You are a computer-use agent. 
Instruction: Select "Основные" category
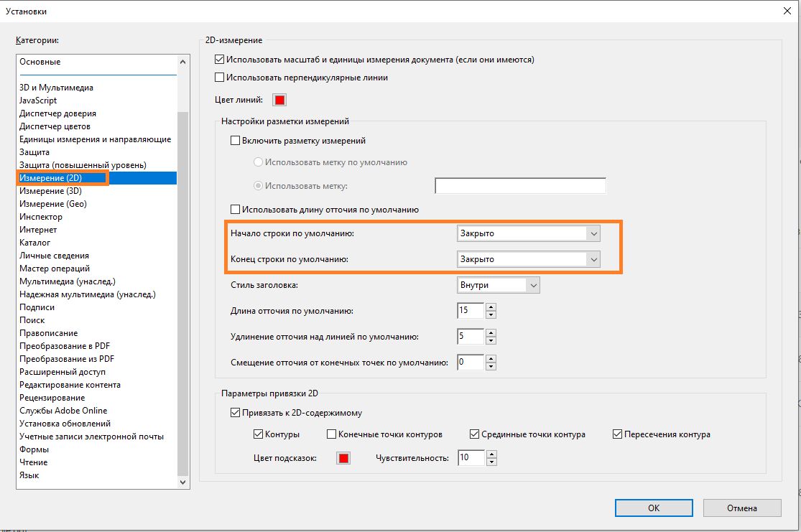[40, 62]
